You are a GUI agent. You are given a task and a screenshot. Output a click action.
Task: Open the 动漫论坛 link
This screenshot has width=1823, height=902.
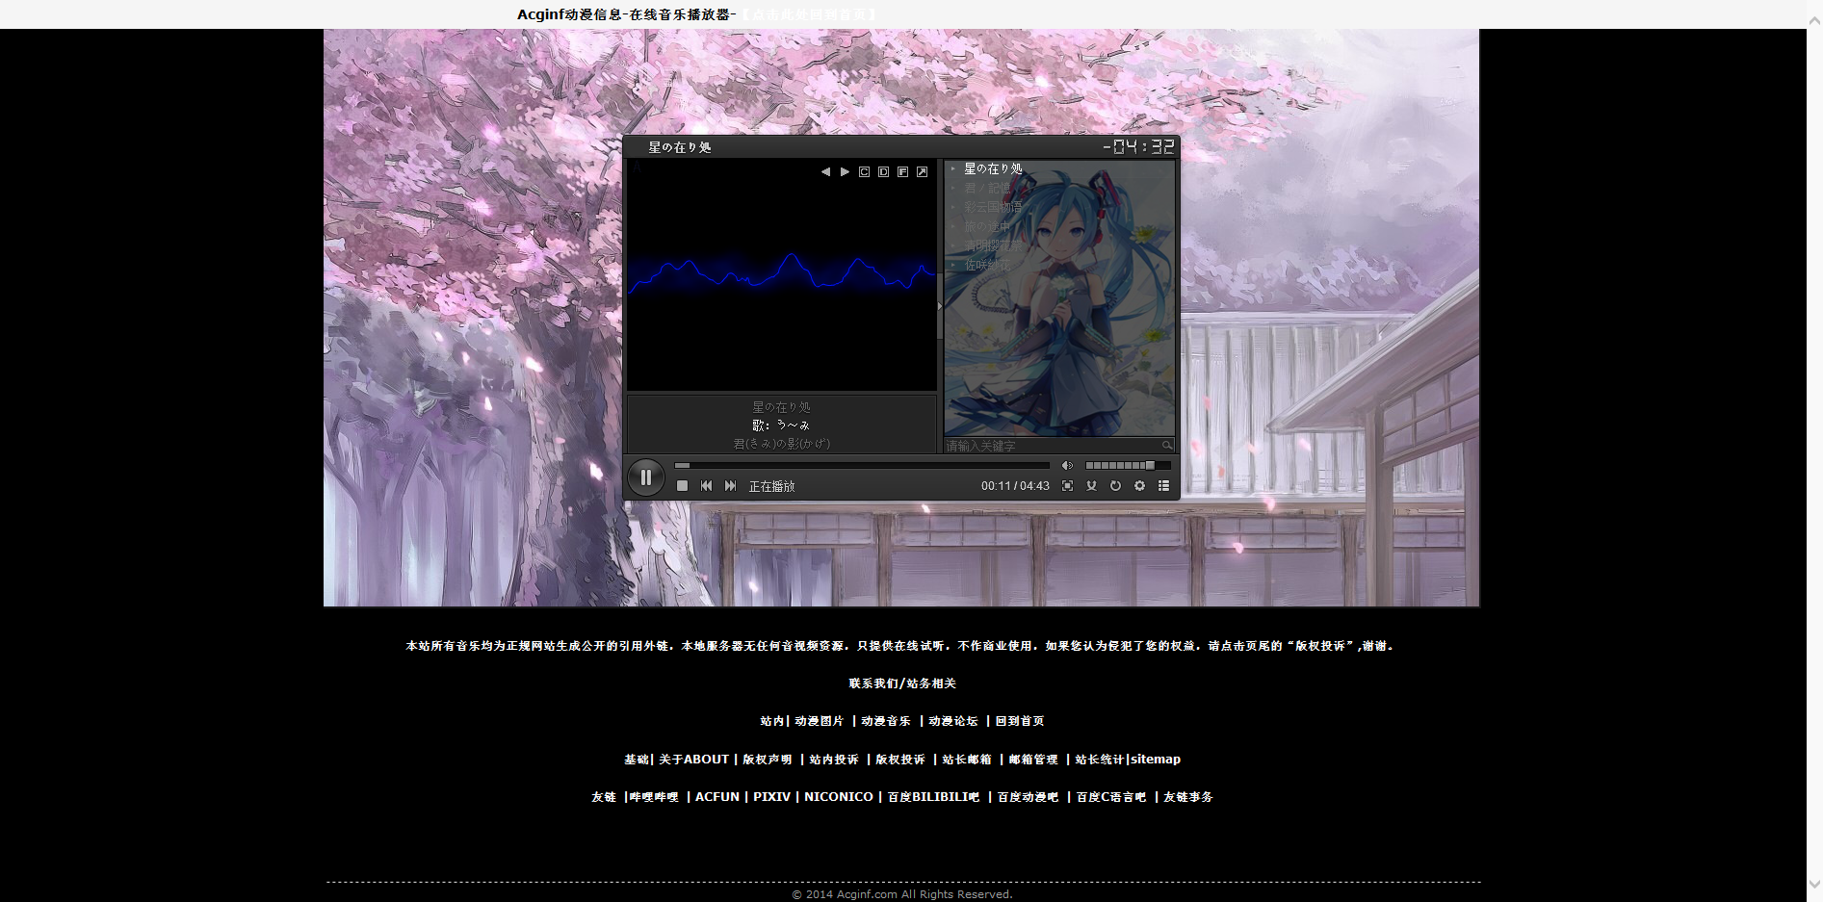pos(953,721)
